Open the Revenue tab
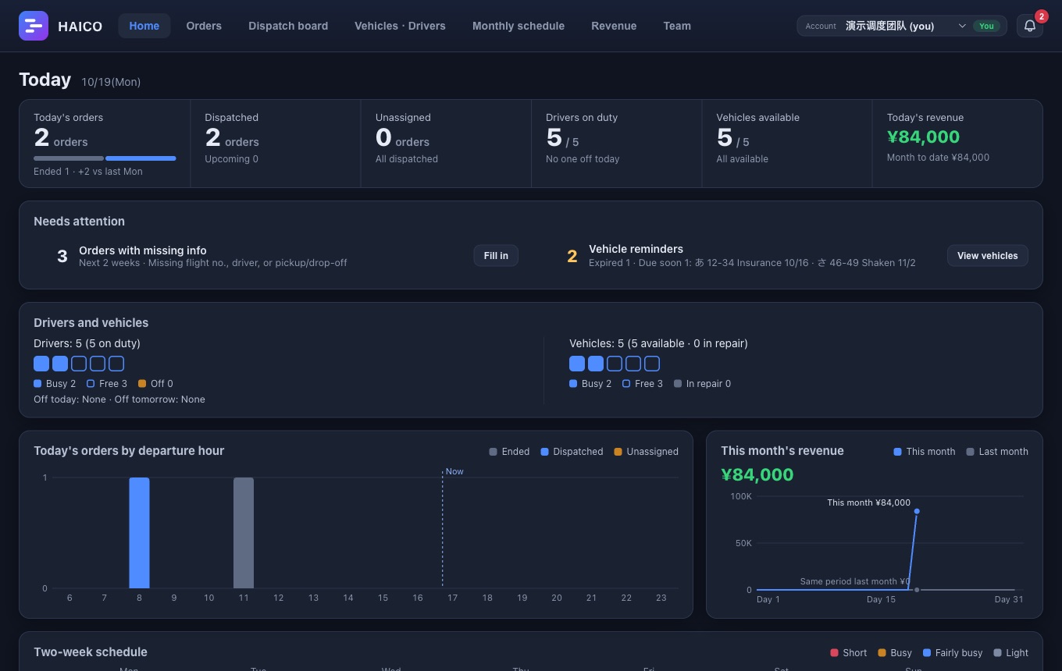 click(614, 26)
